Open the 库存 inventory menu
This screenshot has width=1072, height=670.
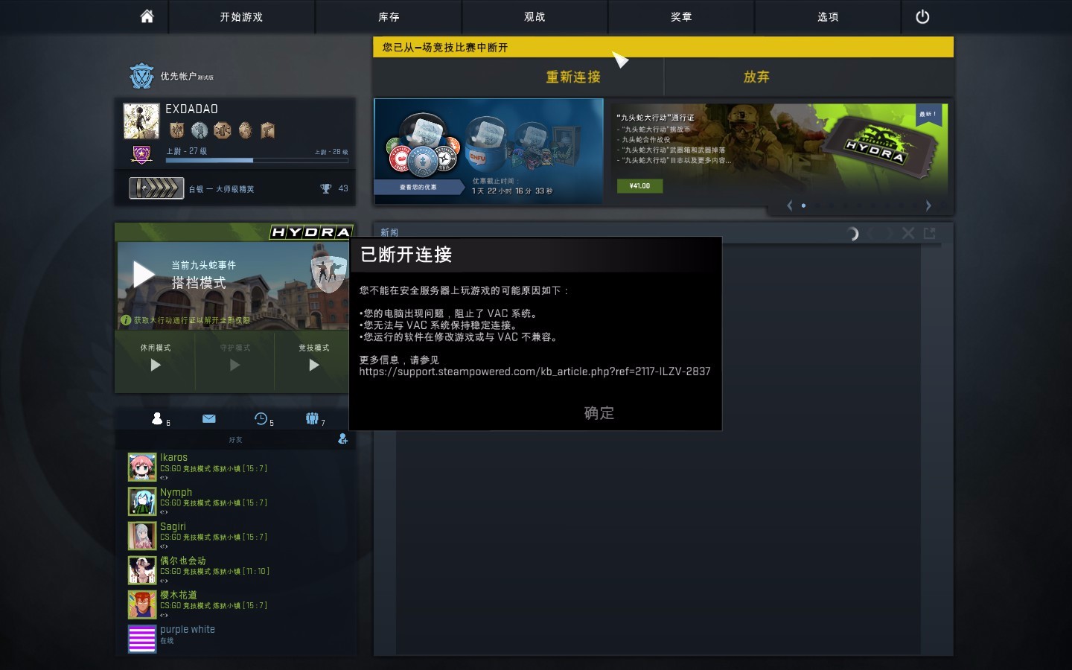(x=389, y=16)
